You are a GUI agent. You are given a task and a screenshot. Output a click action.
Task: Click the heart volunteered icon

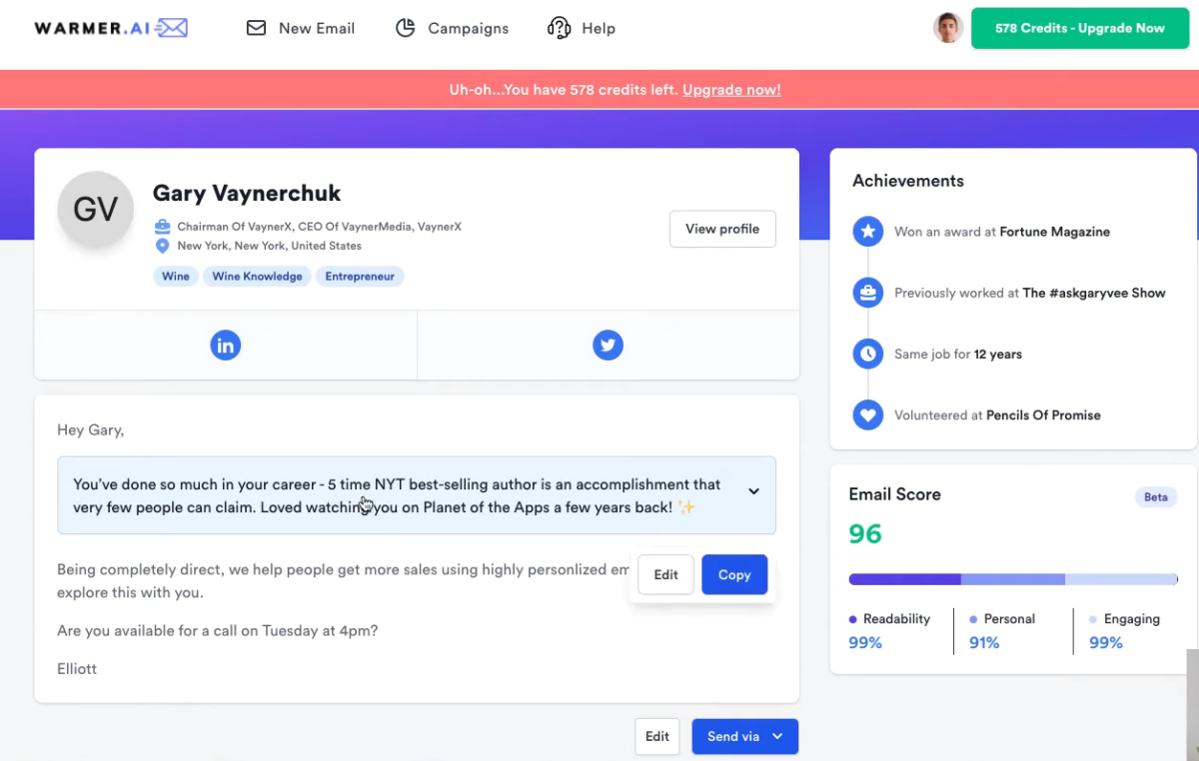pyautogui.click(x=868, y=414)
